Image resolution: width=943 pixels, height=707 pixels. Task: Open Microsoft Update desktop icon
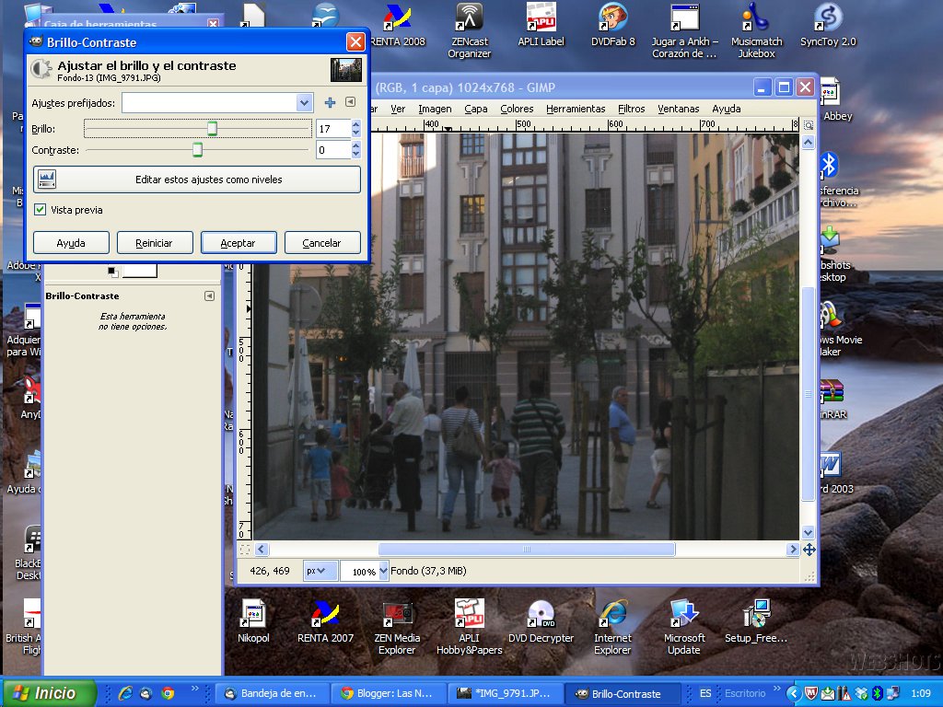tap(684, 628)
